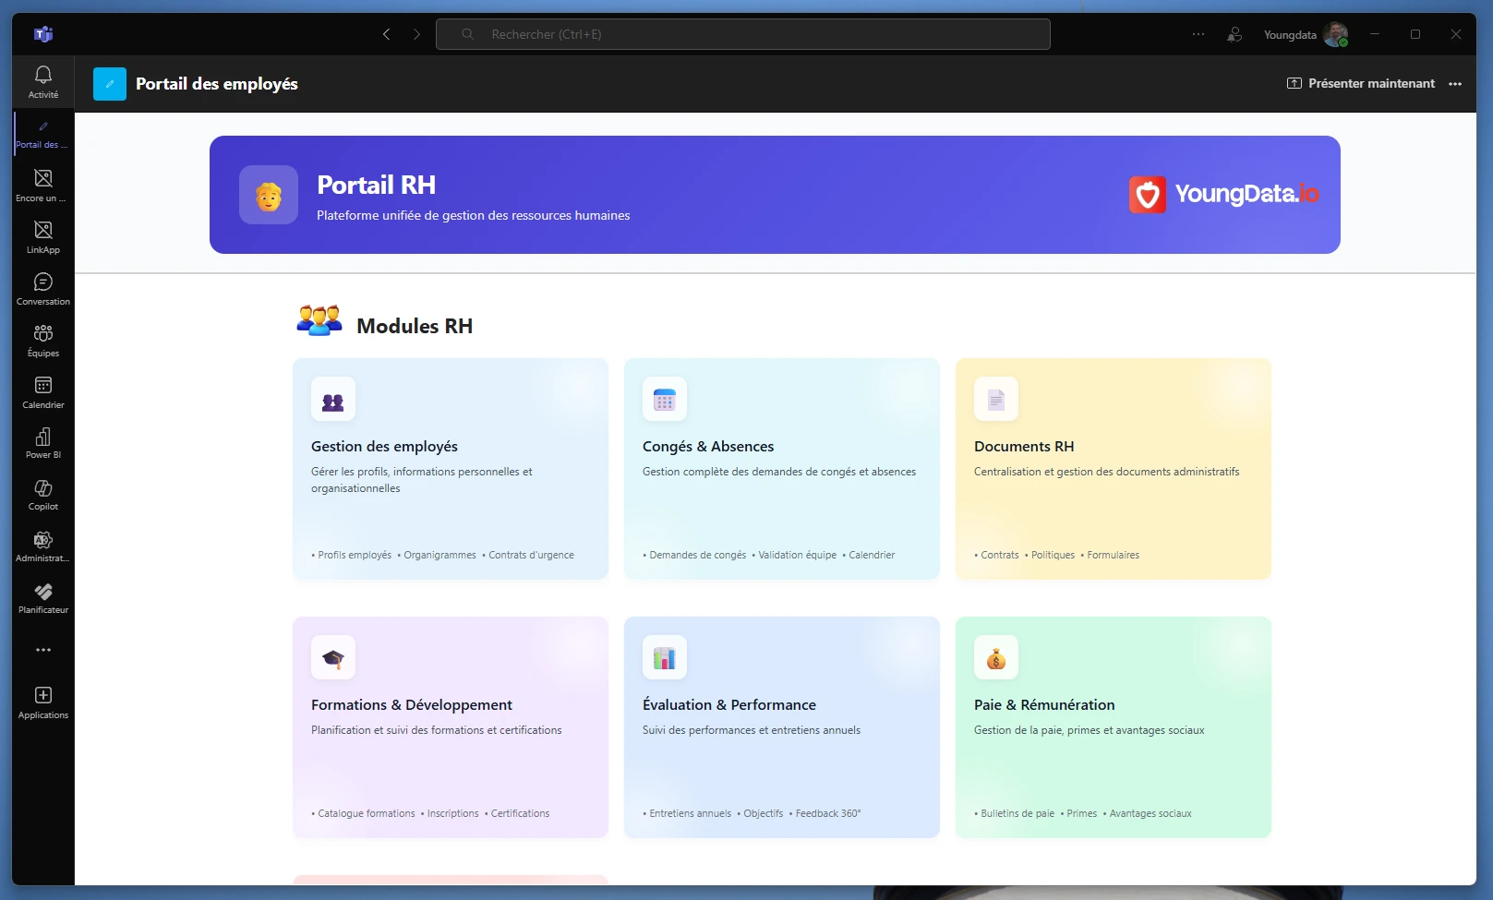The height and width of the screenshot is (900, 1493).
Task: Open the Calendrier app
Action: click(42, 392)
